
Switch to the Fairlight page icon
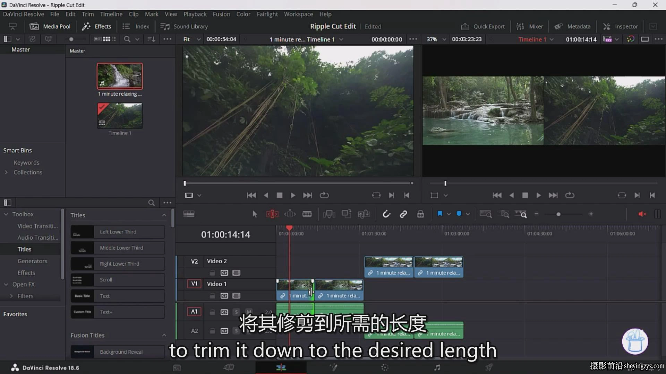point(437,367)
